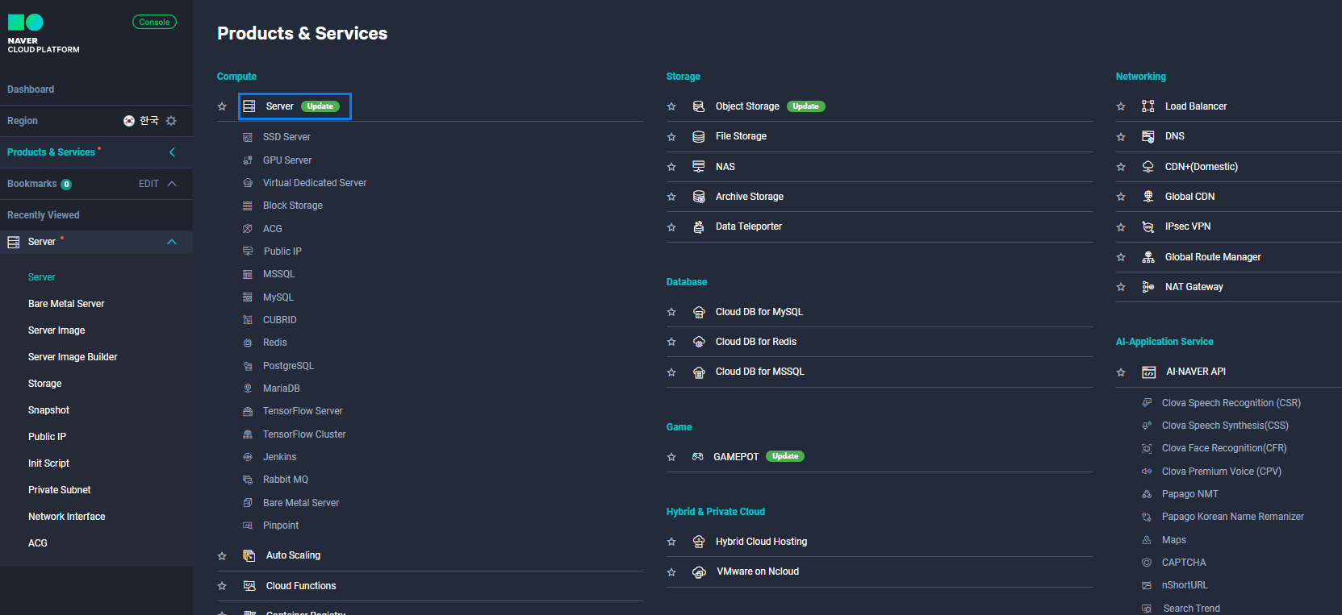The width and height of the screenshot is (1342, 615).
Task: Open the TensorFlow Cluster link
Action: pyautogui.click(x=304, y=434)
